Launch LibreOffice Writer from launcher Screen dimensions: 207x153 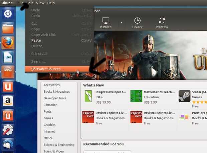point(8,57)
